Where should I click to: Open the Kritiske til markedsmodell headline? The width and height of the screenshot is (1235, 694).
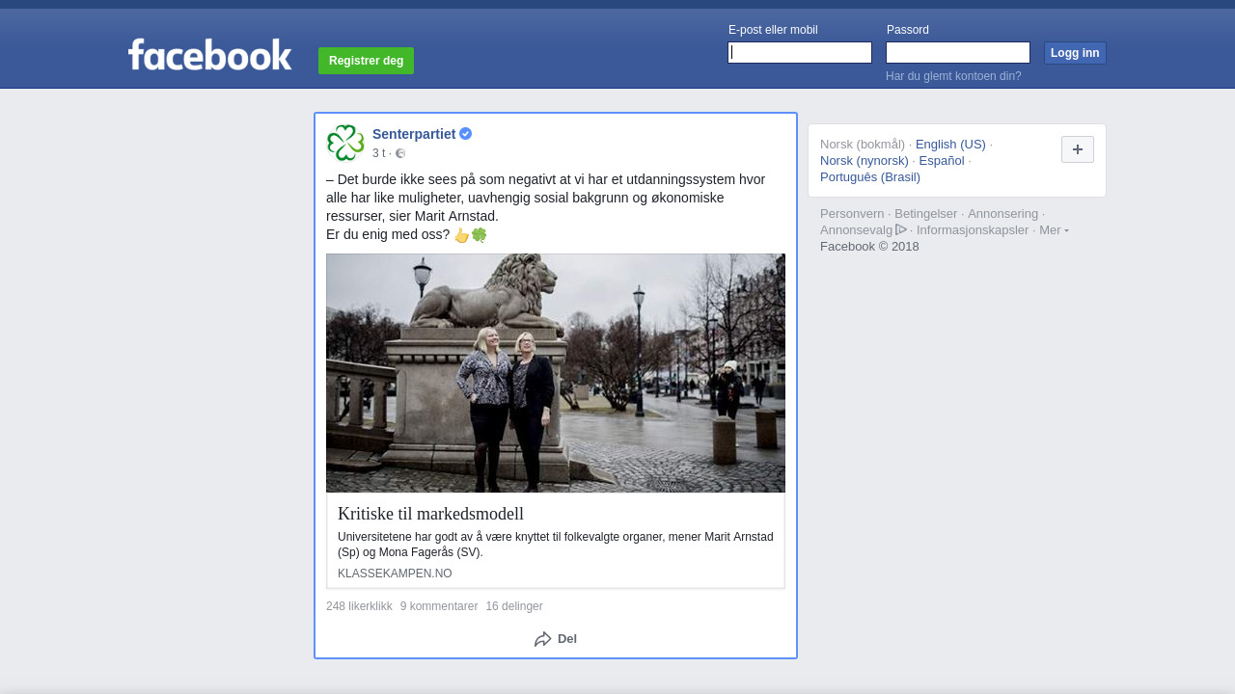click(x=430, y=514)
